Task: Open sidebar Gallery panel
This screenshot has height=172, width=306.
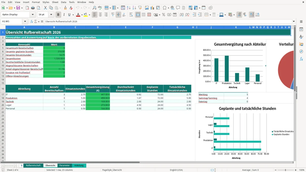Action: pos(301,44)
